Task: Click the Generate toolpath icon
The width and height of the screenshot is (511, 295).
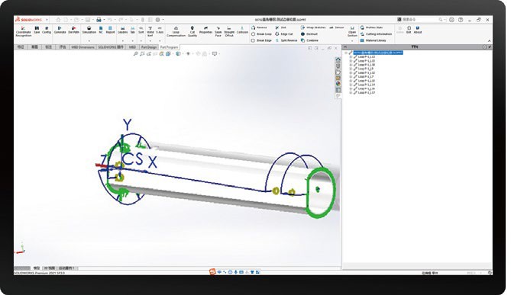Action: click(x=60, y=30)
